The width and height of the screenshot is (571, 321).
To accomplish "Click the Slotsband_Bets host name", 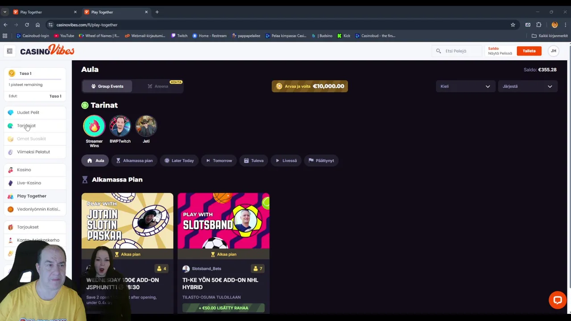I will [206, 269].
